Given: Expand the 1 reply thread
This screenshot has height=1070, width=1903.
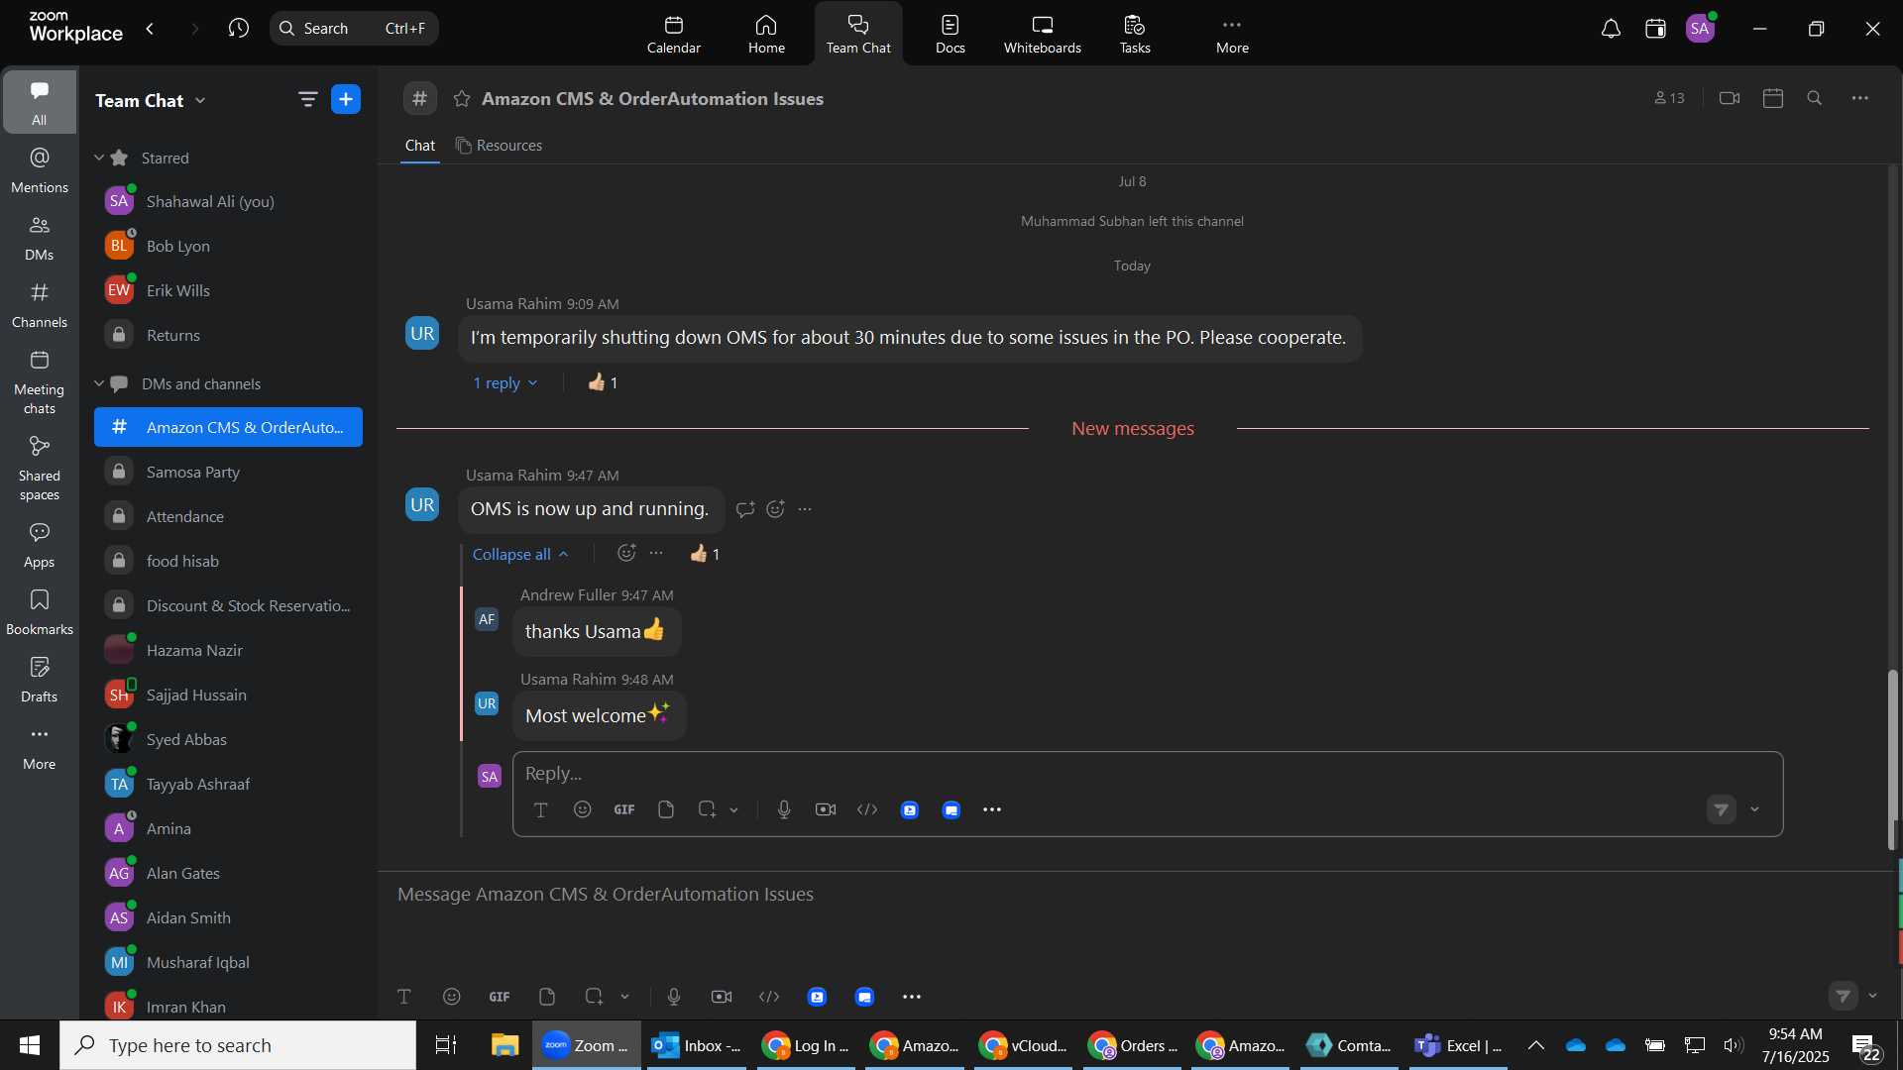Looking at the screenshot, I should (505, 383).
